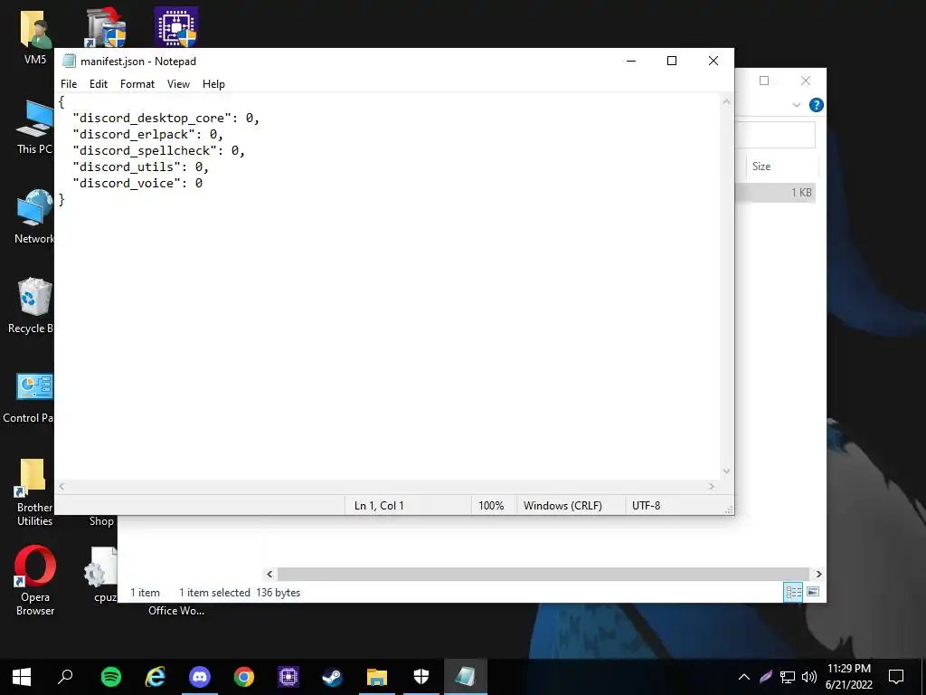The width and height of the screenshot is (926, 695).
Task: Click Explorer horizontal scrollbar left arrow
Action: [269, 574]
